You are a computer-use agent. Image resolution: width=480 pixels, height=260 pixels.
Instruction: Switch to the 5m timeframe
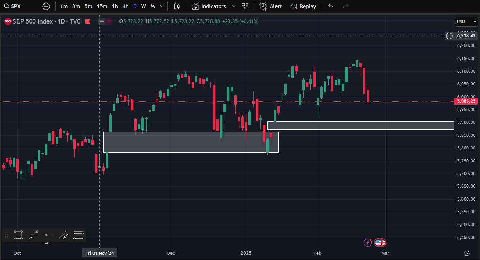pyautogui.click(x=89, y=6)
